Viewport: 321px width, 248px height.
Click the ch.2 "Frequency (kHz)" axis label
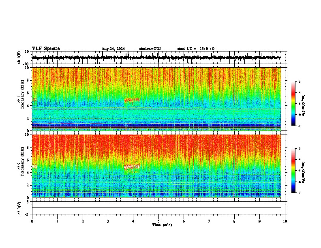click(22, 161)
